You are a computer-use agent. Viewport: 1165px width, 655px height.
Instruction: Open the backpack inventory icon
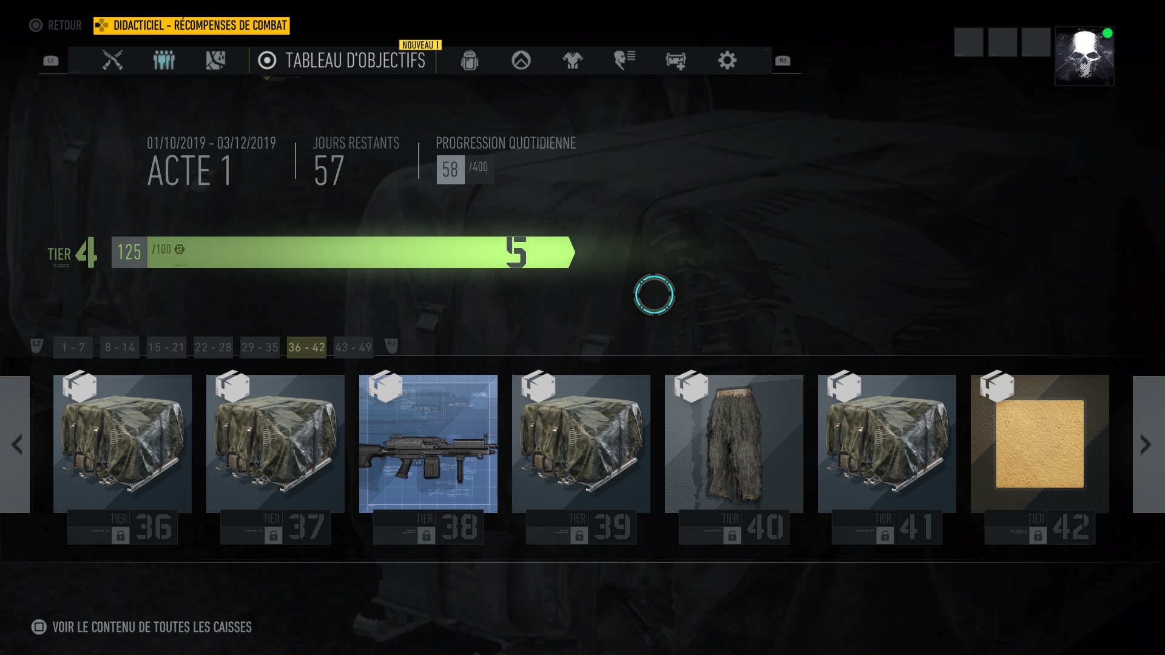(x=470, y=60)
